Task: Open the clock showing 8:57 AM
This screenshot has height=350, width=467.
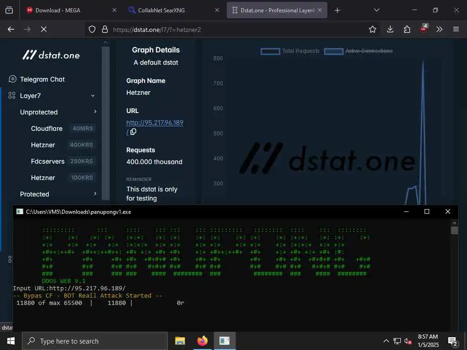Action: [x=428, y=341]
